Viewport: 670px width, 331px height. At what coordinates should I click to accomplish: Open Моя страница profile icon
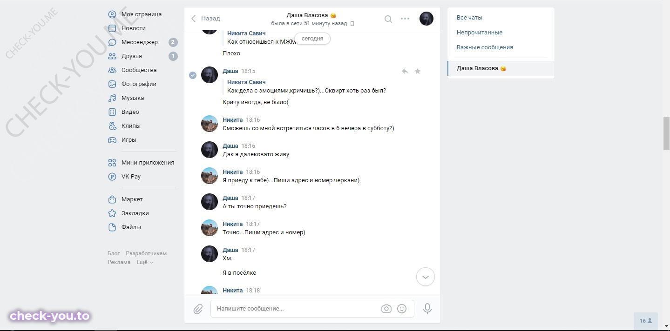pyautogui.click(x=112, y=14)
